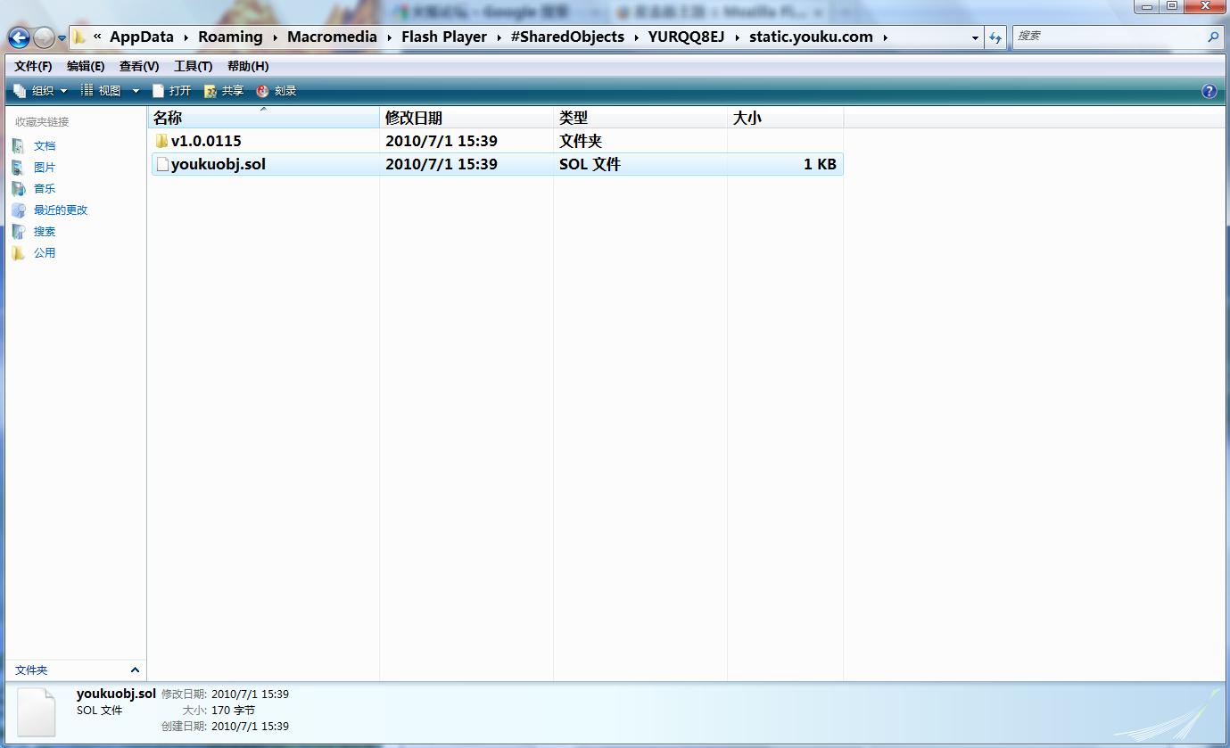Click the Refresh button beside address bar

click(995, 37)
